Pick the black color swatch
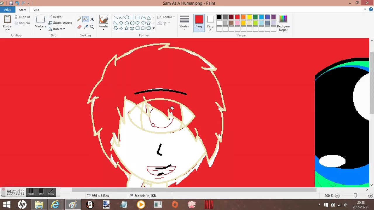 219,17
